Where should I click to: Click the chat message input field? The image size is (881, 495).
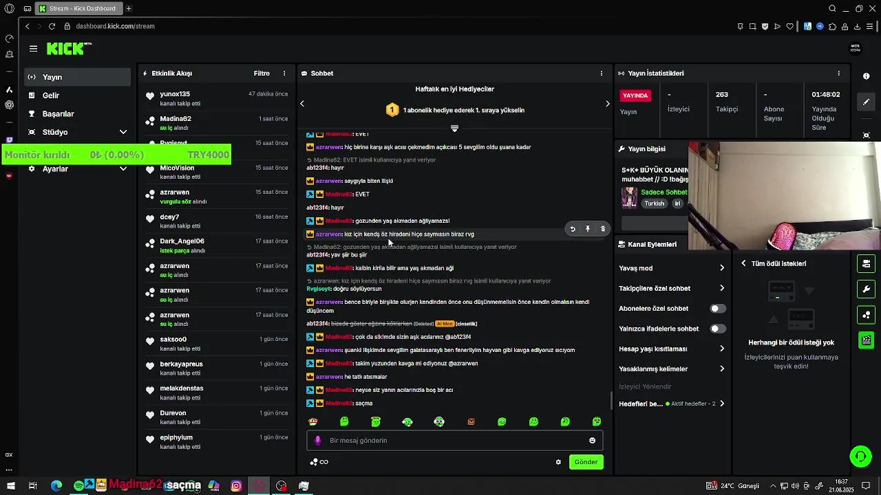[455, 441]
